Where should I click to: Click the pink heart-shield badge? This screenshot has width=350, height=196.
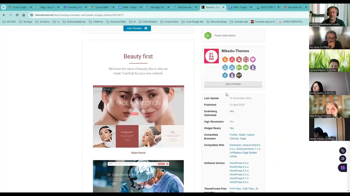click(x=253, y=60)
